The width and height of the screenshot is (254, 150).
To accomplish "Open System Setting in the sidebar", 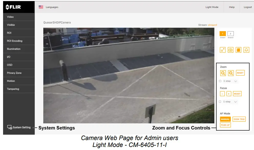I will [x=19, y=127].
